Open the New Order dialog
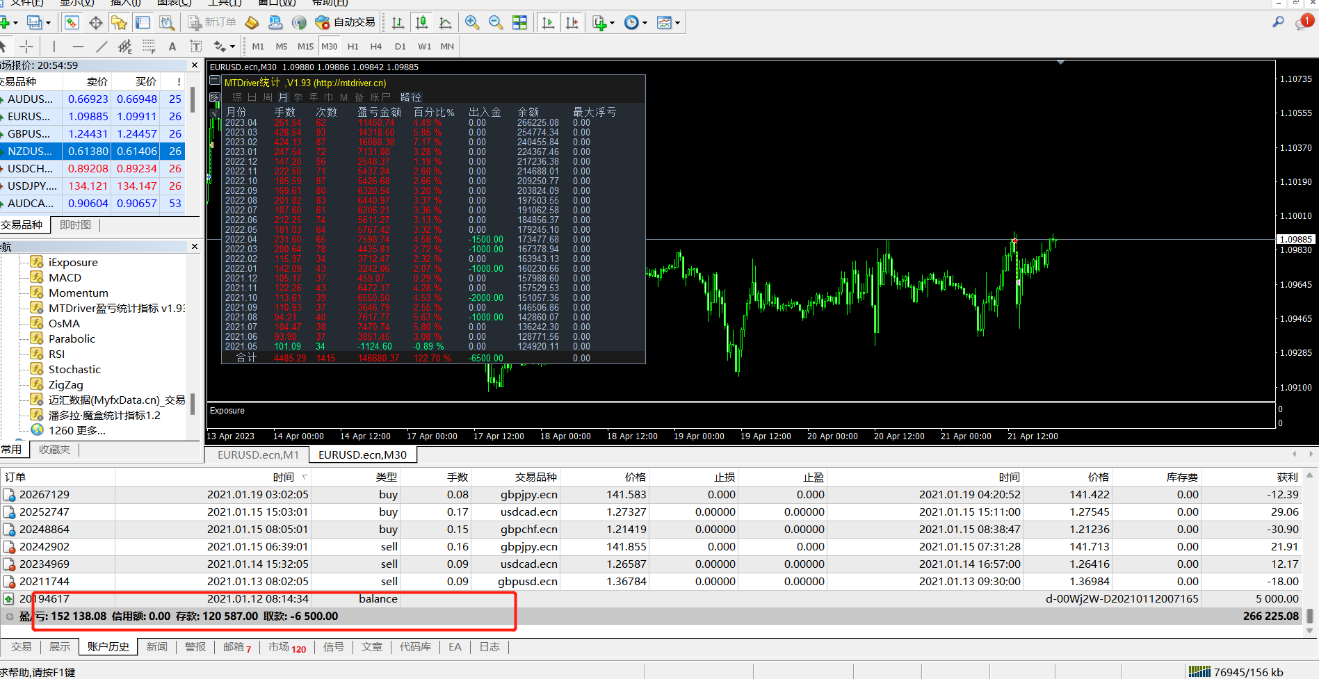This screenshot has height=679, width=1319. tap(213, 23)
